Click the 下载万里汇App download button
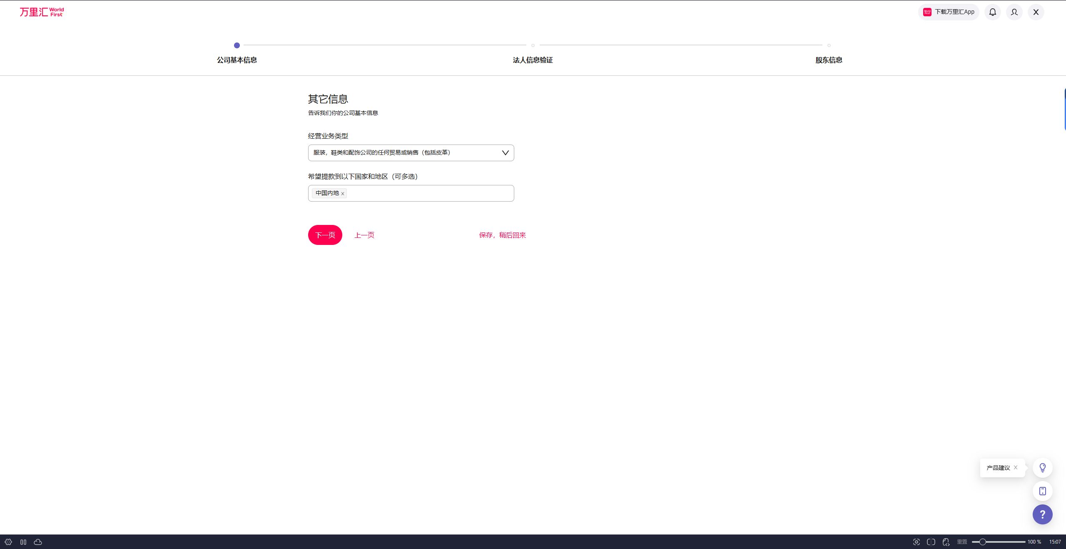Screen dimensions: 1066x549 949,12
